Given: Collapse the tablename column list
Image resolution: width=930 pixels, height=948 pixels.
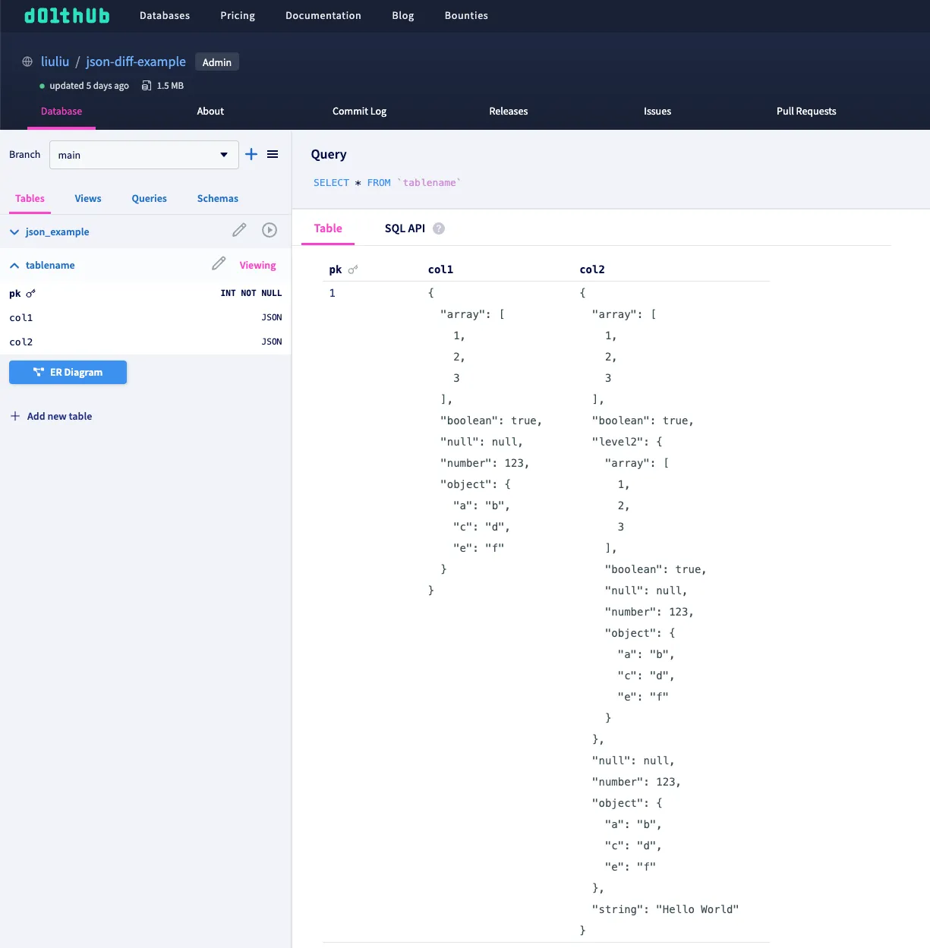Looking at the screenshot, I should pos(14,265).
